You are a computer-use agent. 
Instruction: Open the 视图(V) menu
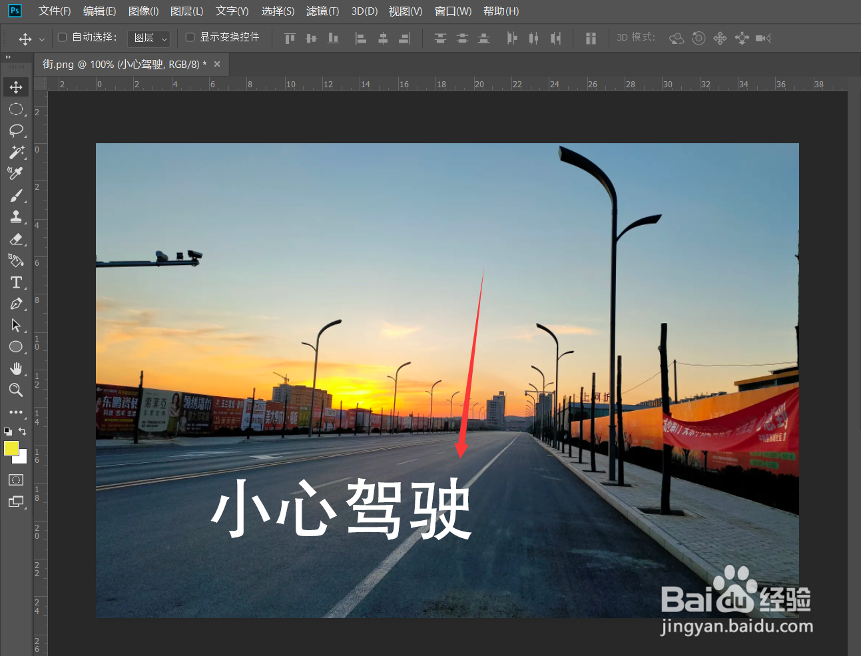[x=406, y=11]
